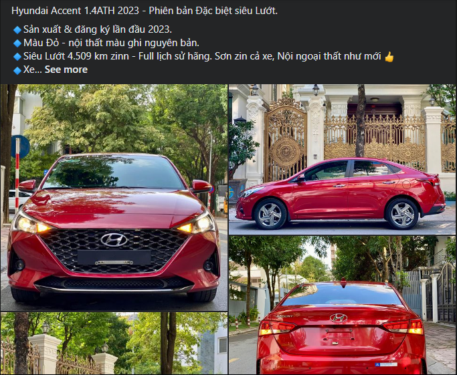
Task: Click the Hyundai emblem on rear trunk
Action: pos(339,318)
